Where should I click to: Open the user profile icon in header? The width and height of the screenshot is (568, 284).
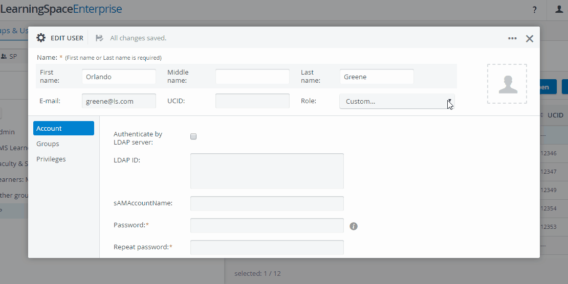coord(559,9)
